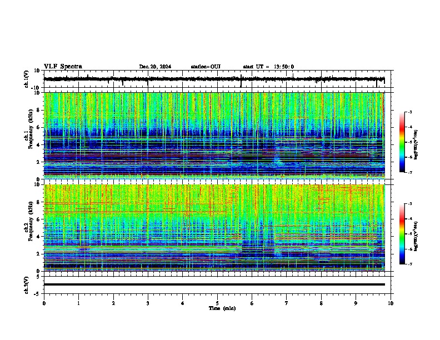Click the ch.1 voltage waveform trace

click(x=214, y=79)
